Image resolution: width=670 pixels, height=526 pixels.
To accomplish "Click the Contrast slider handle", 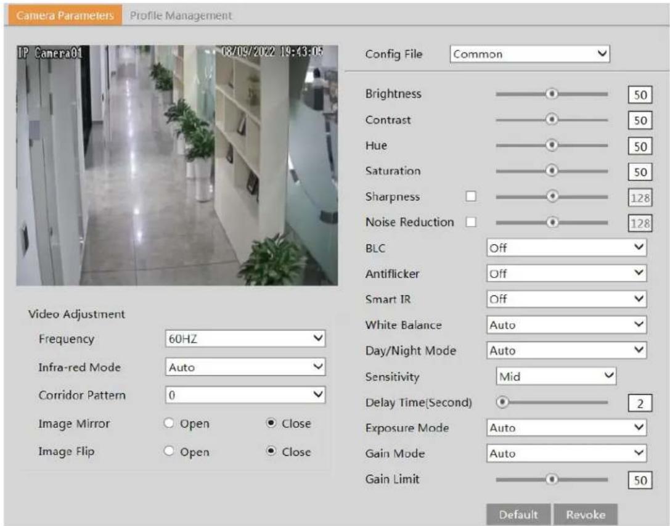I will pyautogui.click(x=552, y=119).
